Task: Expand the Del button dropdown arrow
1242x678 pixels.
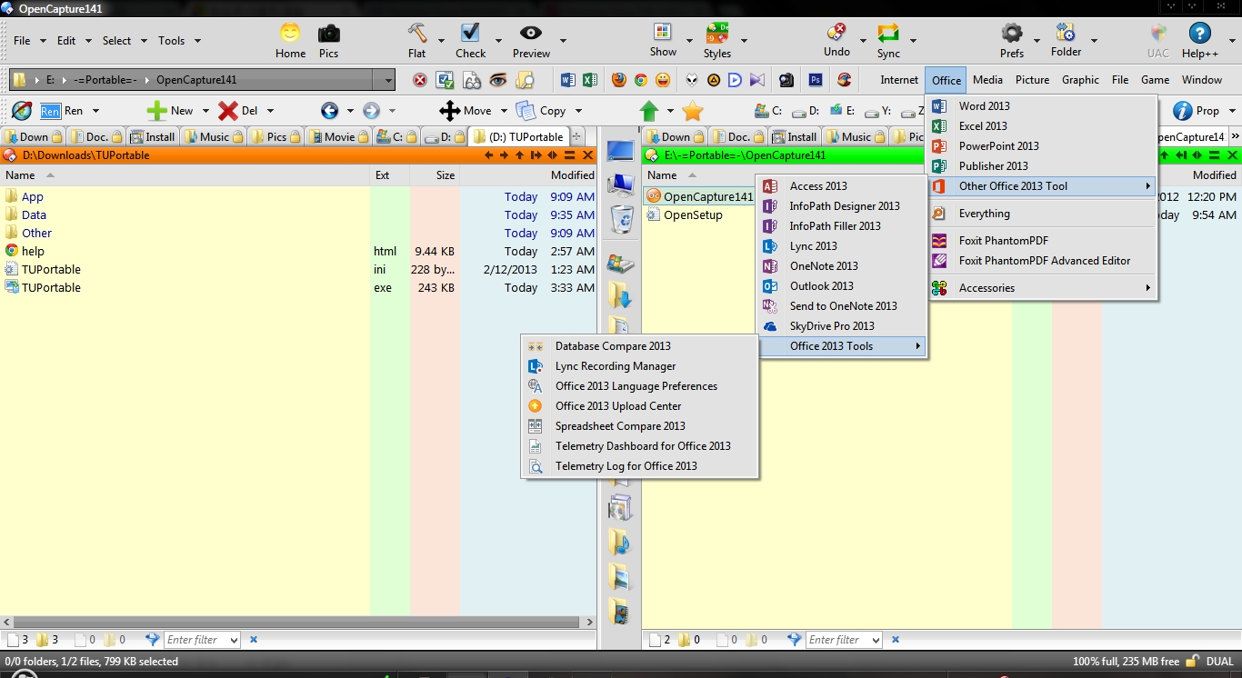Action: 270,111
